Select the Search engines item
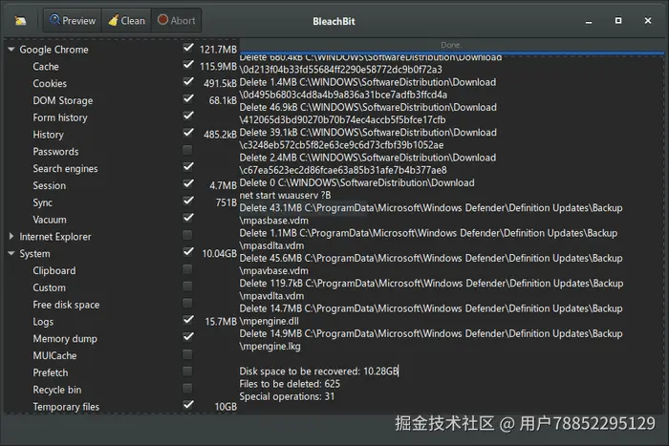The width and height of the screenshot is (669, 446). click(65, 169)
